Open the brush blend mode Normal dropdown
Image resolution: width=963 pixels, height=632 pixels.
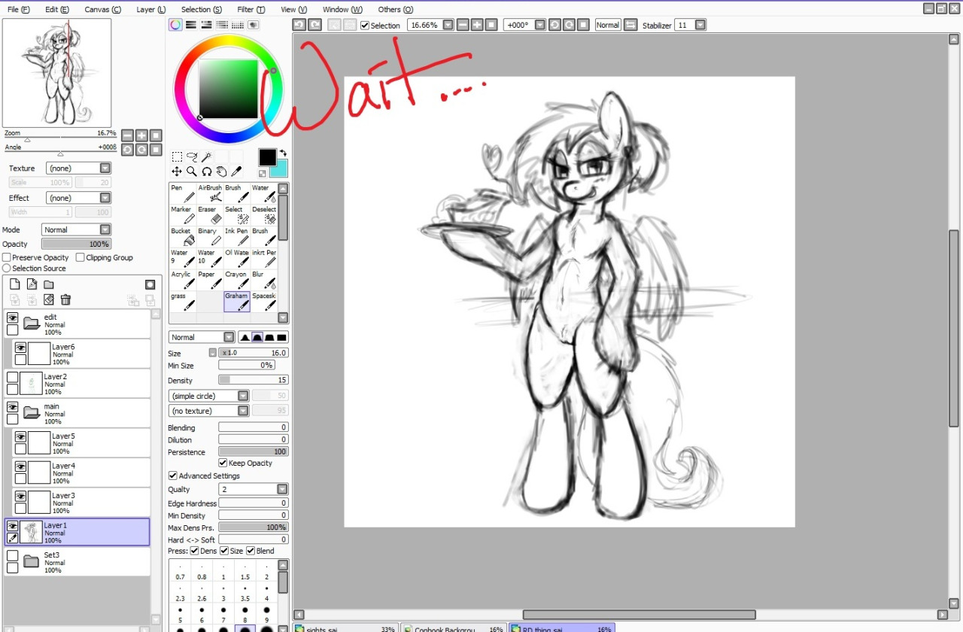coord(202,337)
